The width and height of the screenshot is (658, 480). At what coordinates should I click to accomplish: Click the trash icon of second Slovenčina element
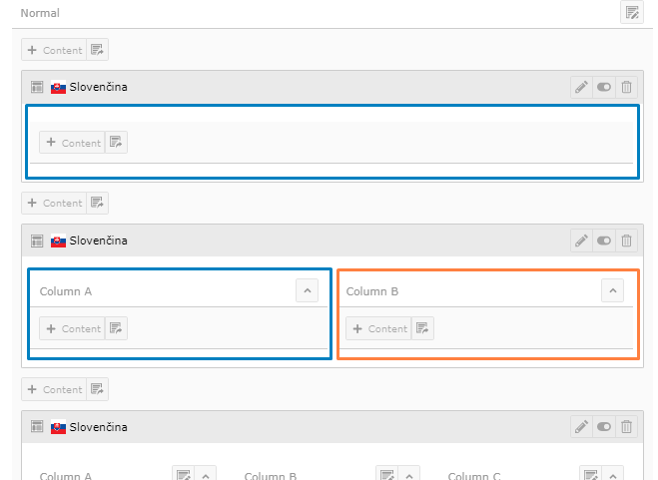coord(626,240)
